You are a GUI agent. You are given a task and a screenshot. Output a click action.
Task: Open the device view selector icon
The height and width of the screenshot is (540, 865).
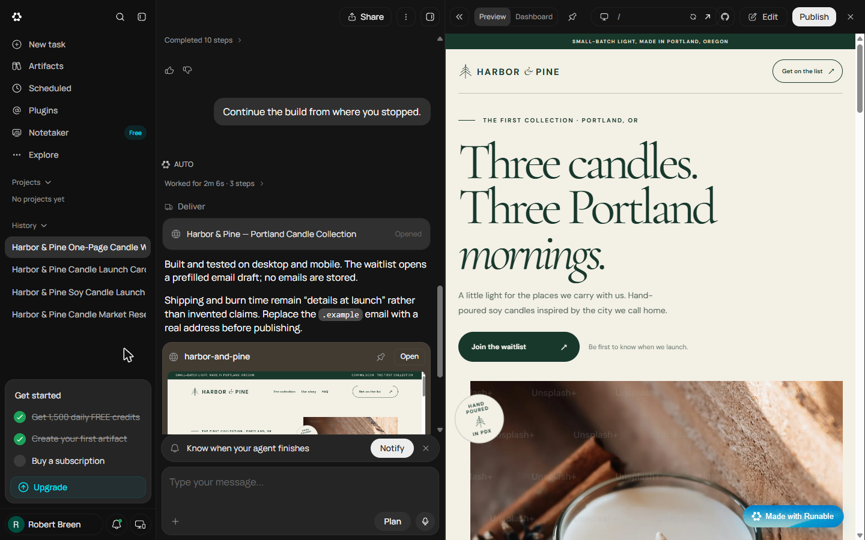(604, 17)
